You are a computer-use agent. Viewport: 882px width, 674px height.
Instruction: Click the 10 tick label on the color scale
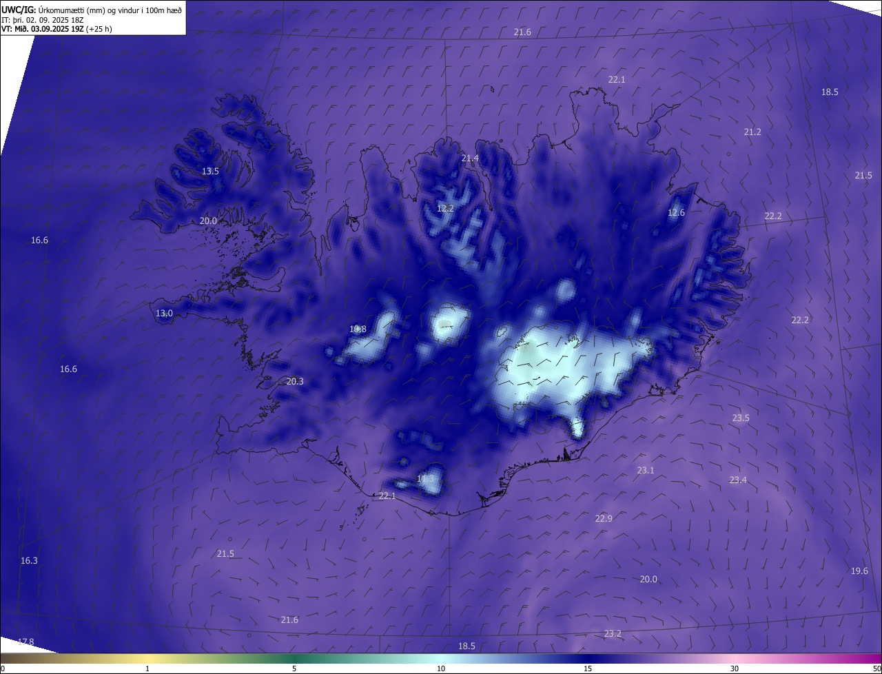click(x=441, y=668)
